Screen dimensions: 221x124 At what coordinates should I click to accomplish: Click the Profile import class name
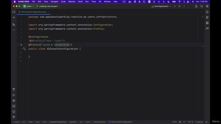coord(98,29)
